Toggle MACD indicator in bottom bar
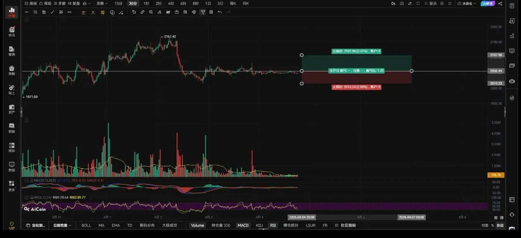 coord(243,225)
